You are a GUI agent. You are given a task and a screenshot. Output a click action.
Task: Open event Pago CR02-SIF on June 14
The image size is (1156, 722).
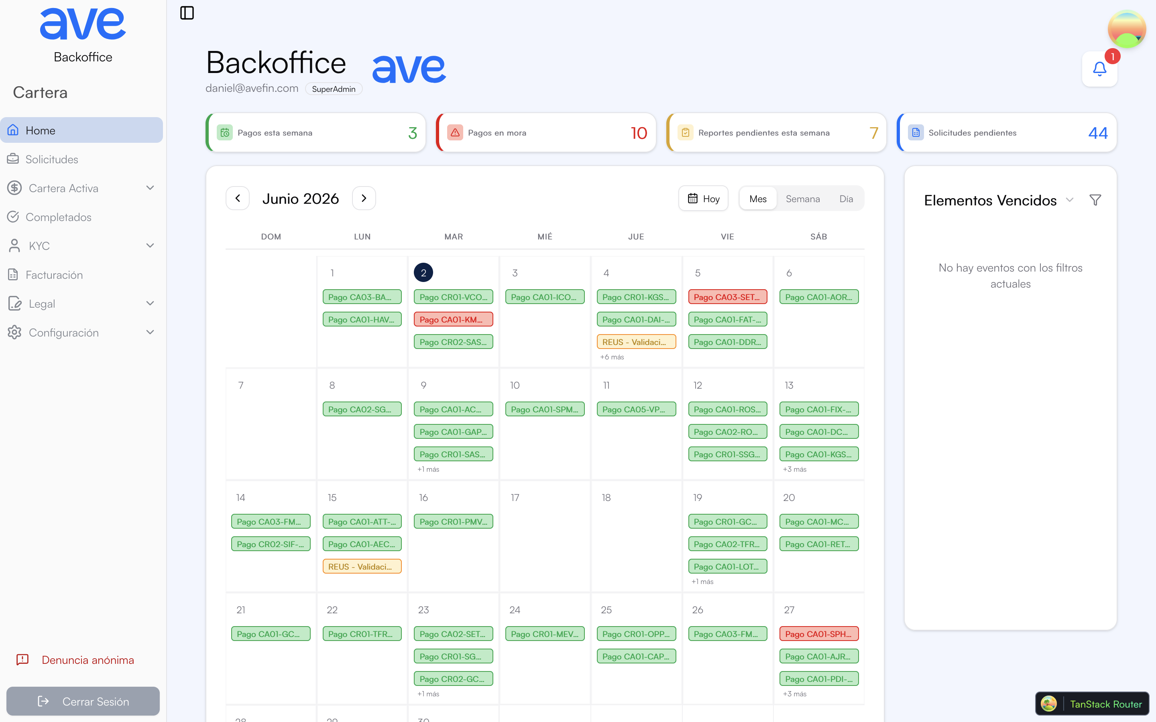coord(271,544)
